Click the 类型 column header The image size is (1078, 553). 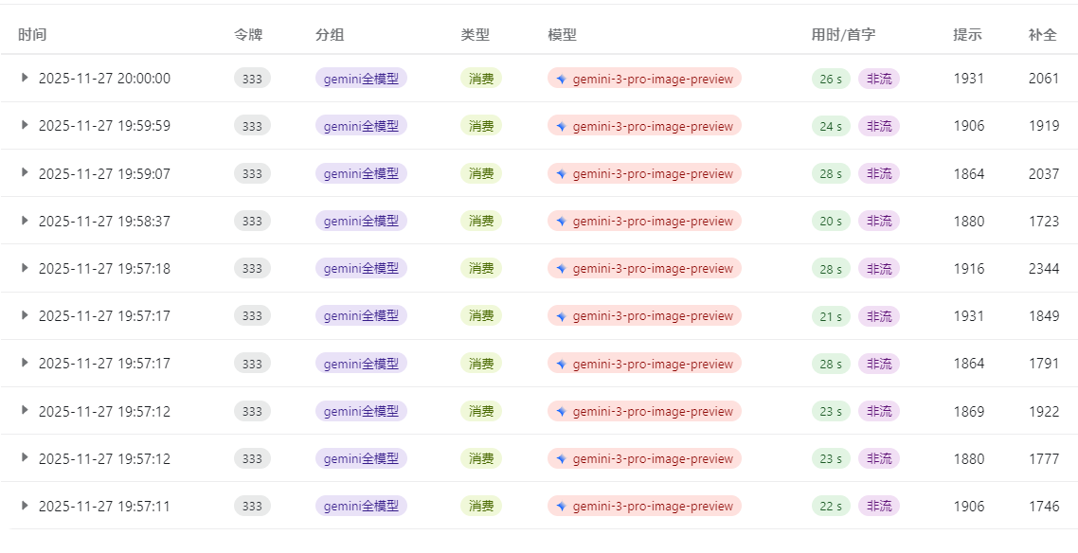476,34
